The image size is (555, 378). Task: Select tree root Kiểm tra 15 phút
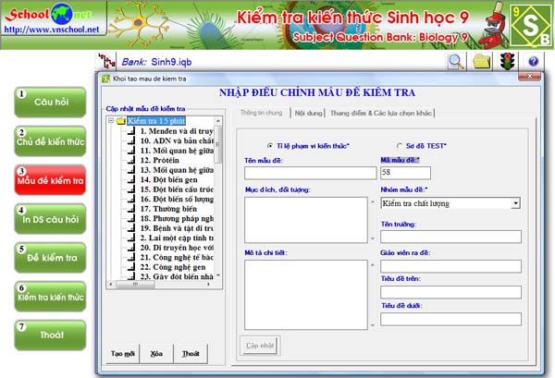(x=156, y=121)
